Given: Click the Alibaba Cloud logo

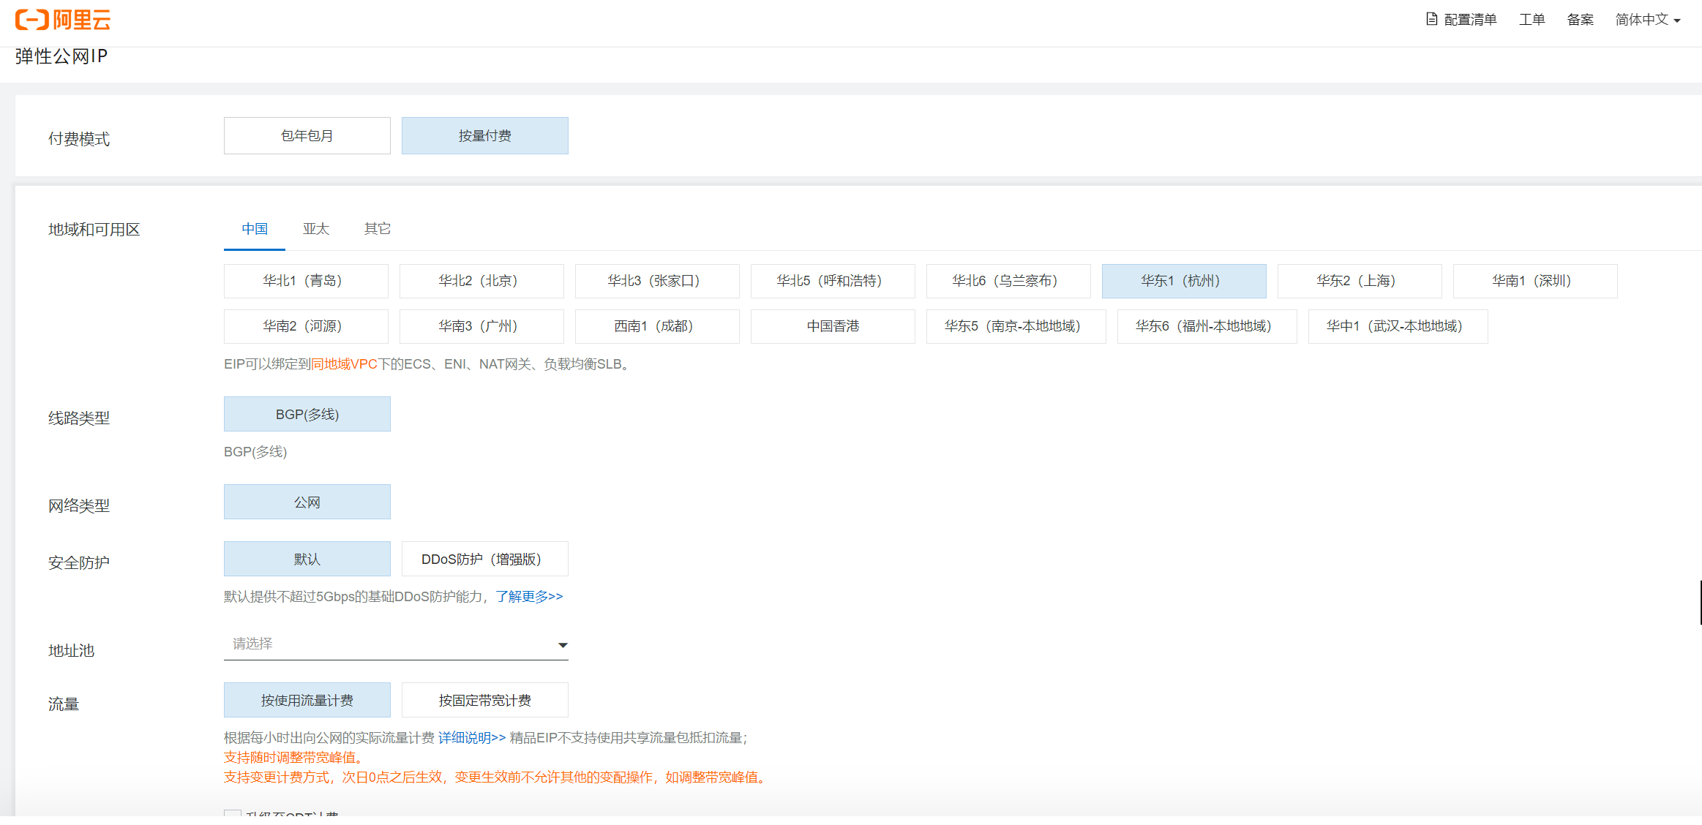Looking at the screenshot, I should coord(63,20).
